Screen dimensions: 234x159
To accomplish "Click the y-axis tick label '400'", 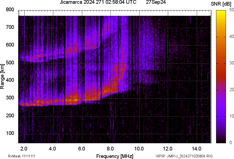I will click(10, 80).
